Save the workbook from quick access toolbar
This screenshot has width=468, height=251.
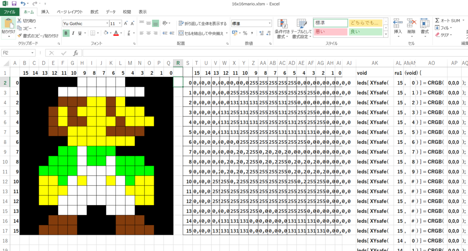[x=14, y=4]
